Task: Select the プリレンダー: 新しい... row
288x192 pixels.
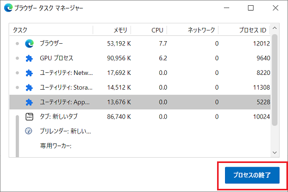Action: 140,131
